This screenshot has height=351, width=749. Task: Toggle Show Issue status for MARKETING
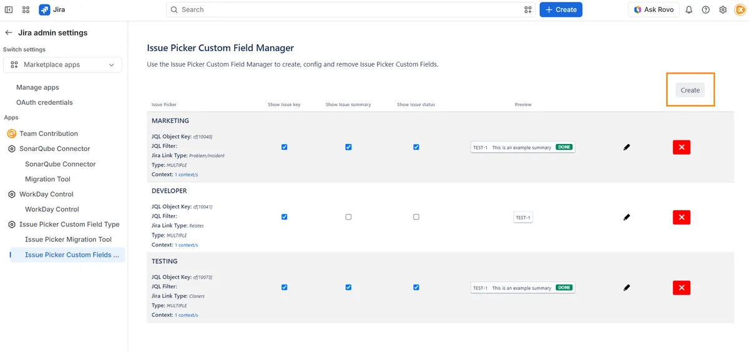[x=416, y=147]
